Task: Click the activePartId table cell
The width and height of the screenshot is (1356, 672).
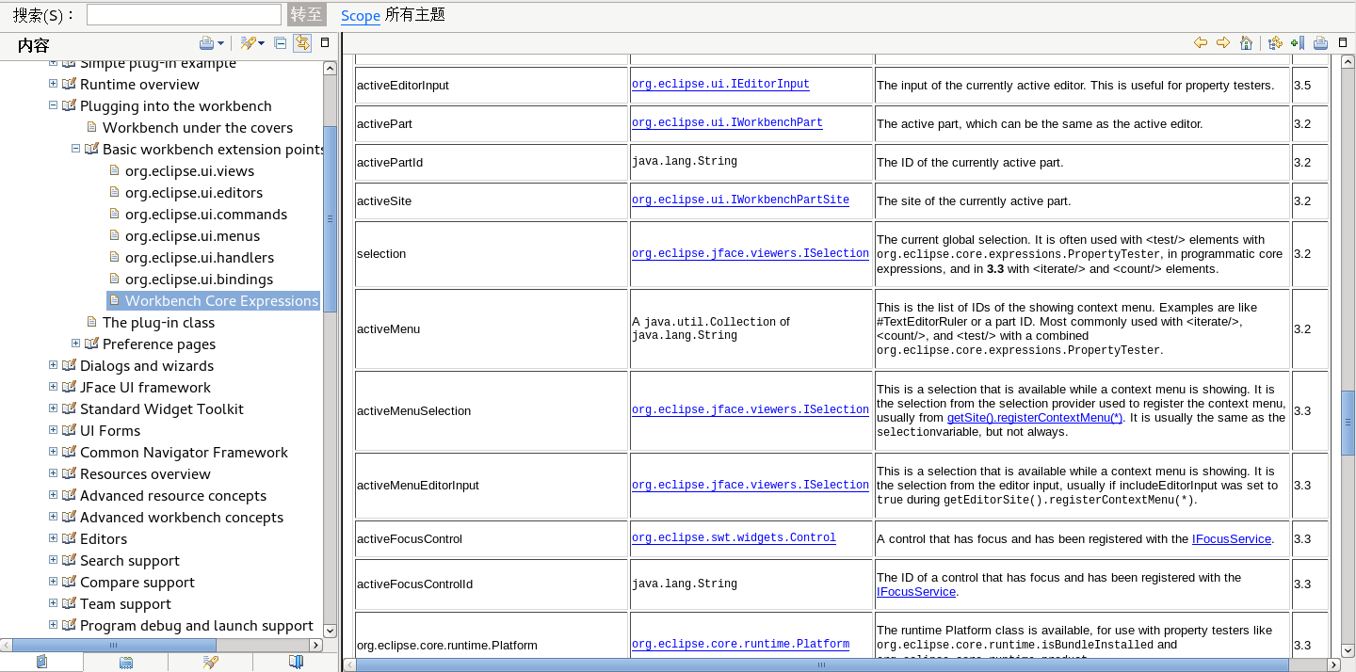Action: tap(491, 162)
